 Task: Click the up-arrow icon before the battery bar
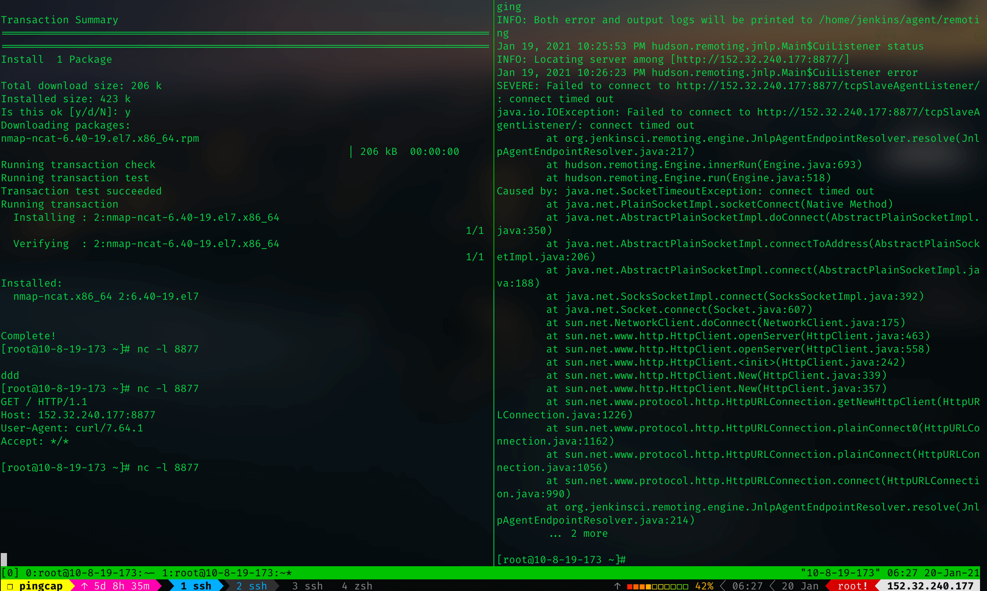[617, 586]
